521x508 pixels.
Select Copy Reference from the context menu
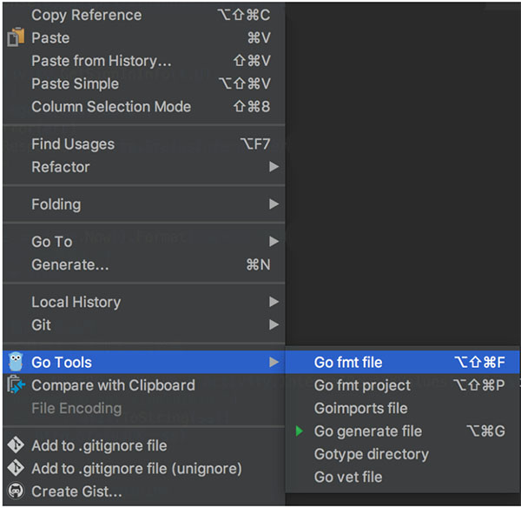[86, 15]
